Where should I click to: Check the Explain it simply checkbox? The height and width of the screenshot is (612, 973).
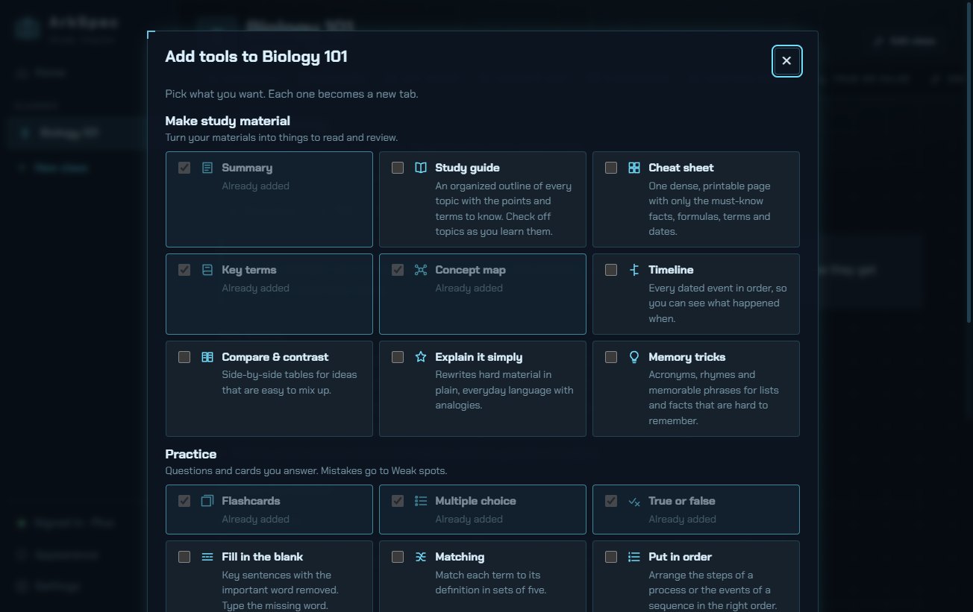click(398, 357)
